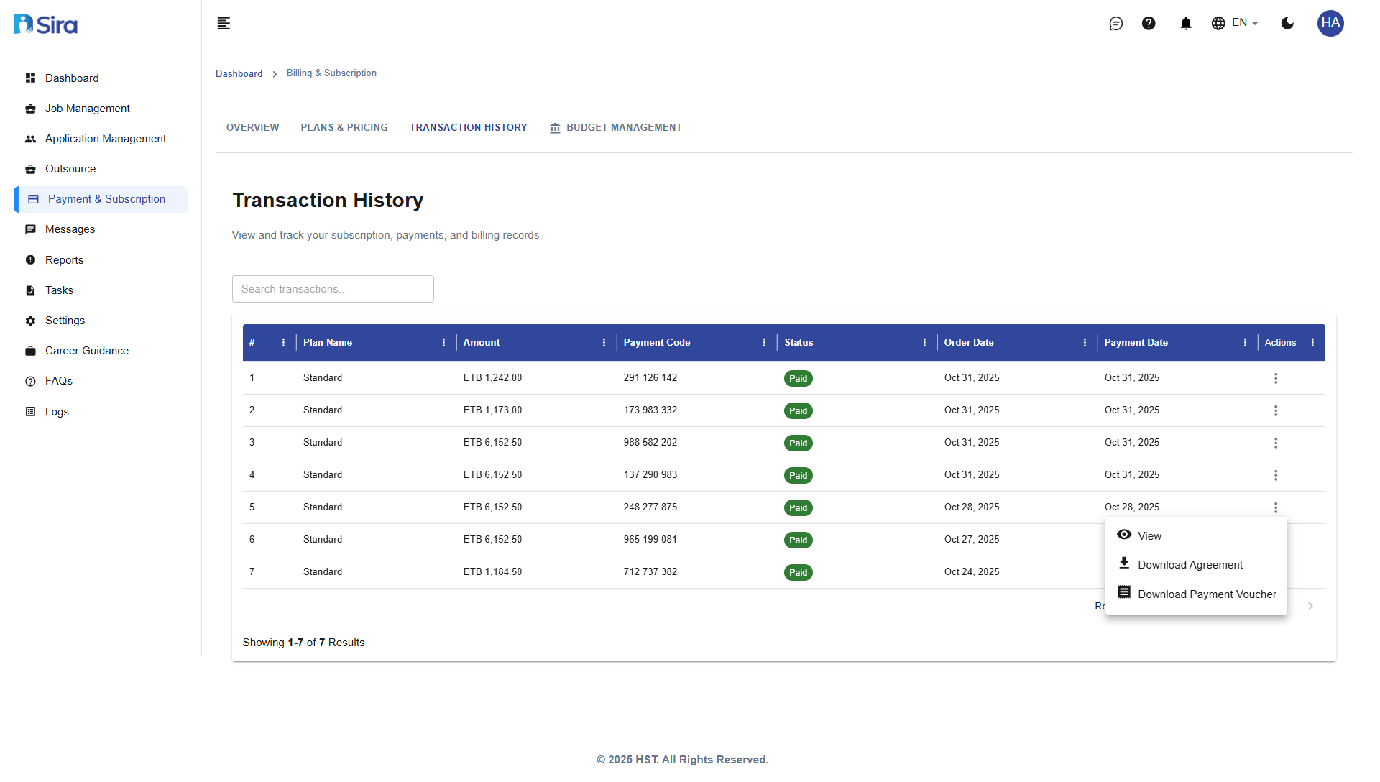The width and height of the screenshot is (1380, 782).
Task: Click the next page arrow in pagination
Action: click(1310, 606)
